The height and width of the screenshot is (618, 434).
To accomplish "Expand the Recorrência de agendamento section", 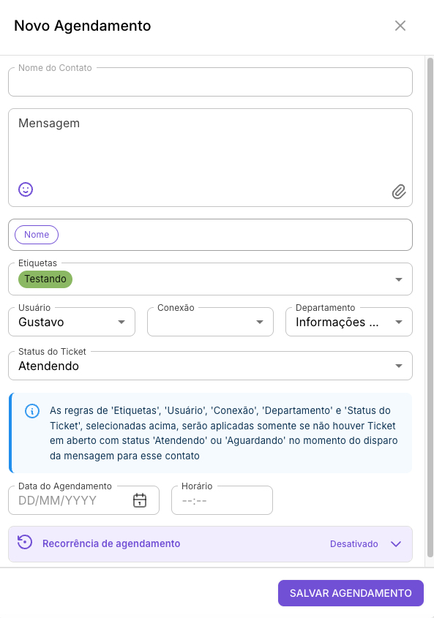I will tap(395, 543).
